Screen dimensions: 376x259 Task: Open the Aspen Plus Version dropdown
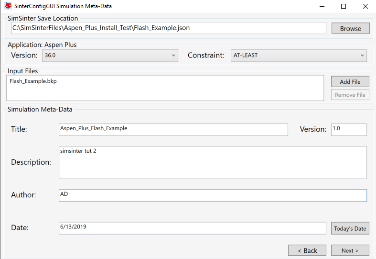pos(110,56)
